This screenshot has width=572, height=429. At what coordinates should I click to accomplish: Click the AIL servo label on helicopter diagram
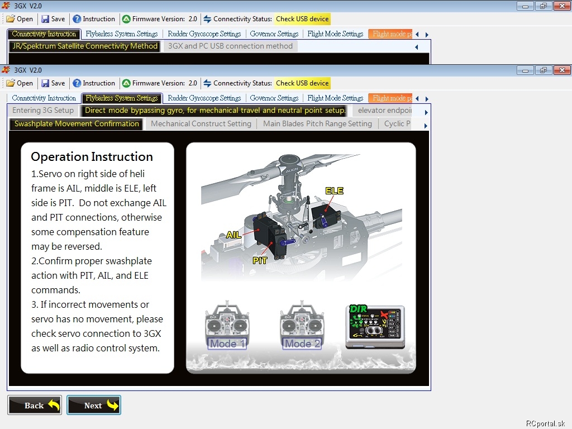pos(233,235)
